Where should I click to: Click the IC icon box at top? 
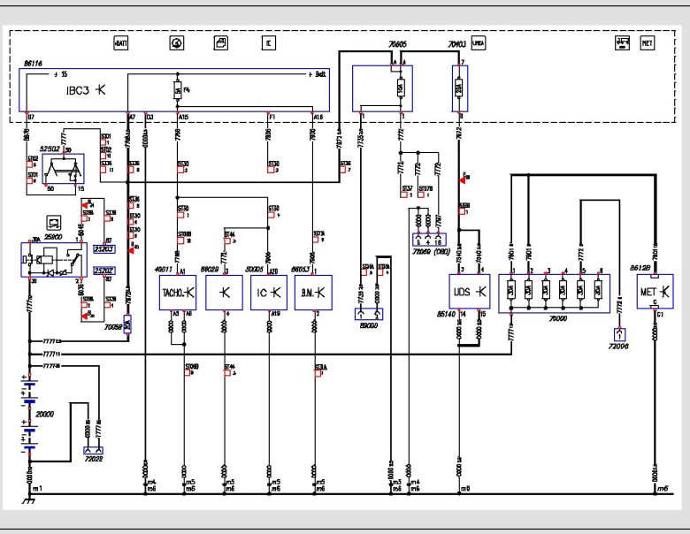click(x=268, y=42)
